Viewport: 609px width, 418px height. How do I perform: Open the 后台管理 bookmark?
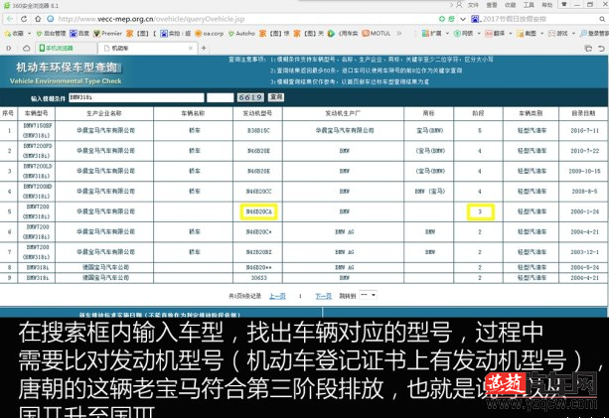click(x=51, y=34)
